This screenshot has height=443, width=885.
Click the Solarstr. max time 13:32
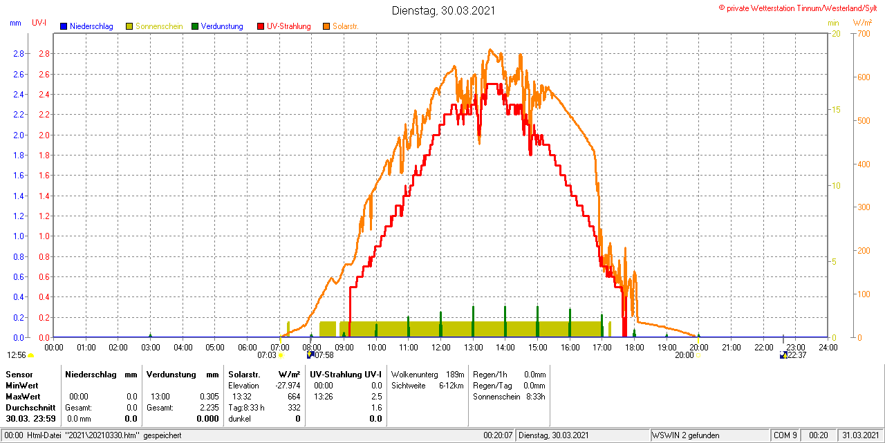click(241, 397)
